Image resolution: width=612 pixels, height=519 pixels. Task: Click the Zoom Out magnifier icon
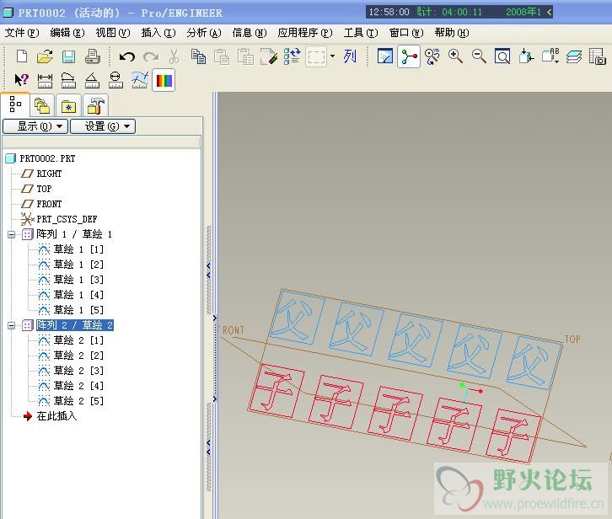tap(479, 56)
